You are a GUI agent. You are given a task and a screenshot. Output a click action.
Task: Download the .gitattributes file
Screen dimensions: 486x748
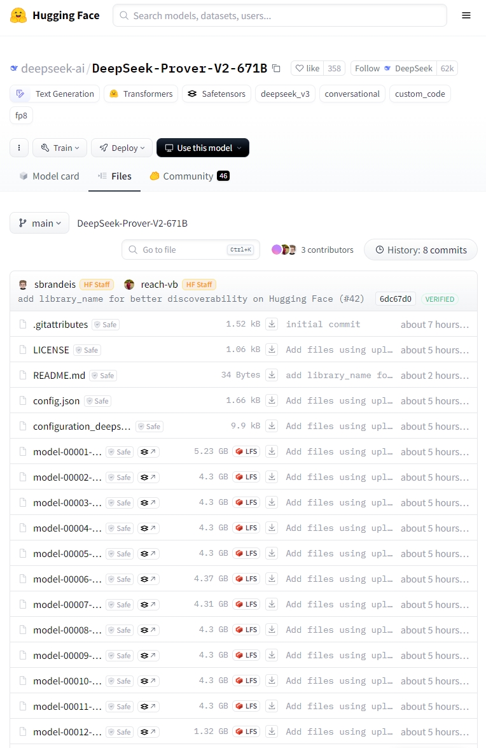pyautogui.click(x=272, y=324)
